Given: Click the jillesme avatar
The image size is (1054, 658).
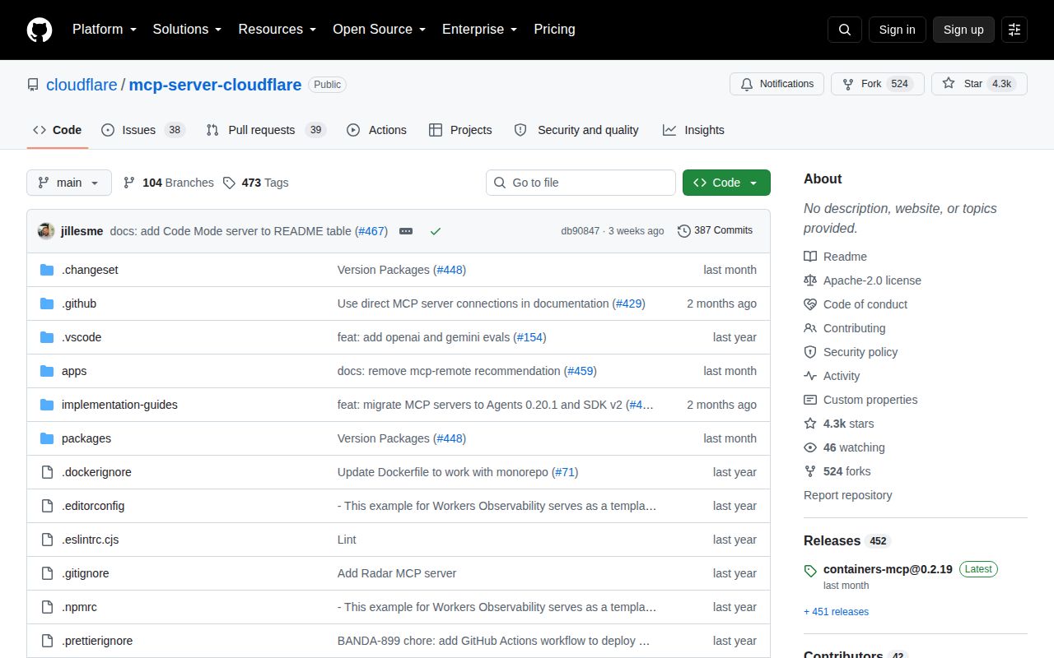Looking at the screenshot, I should click(x=46, y=231).
